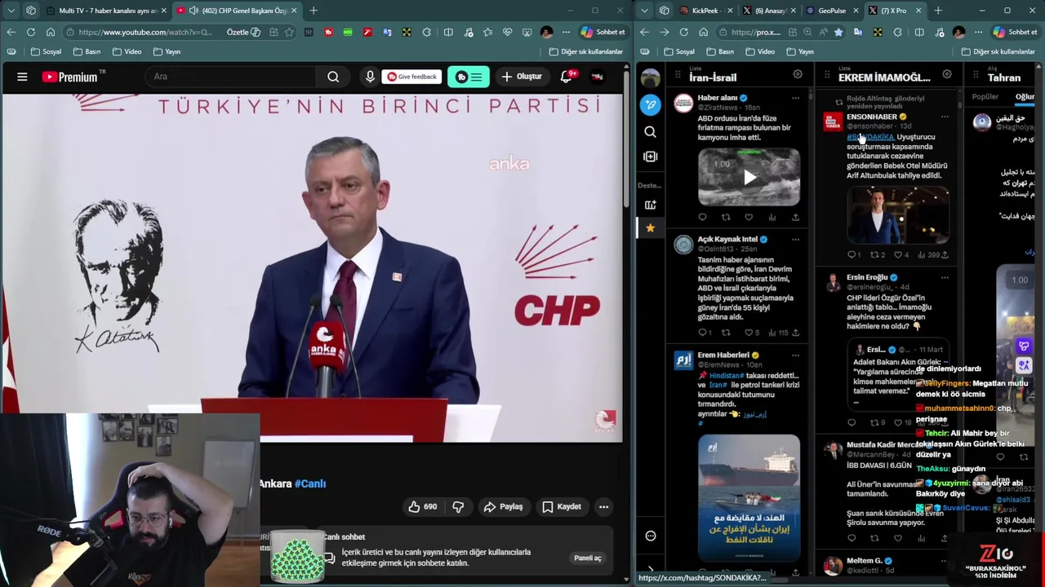Open Haber alanı post more options
Viewport: 1045px width, 587px height.
[795, 98]
